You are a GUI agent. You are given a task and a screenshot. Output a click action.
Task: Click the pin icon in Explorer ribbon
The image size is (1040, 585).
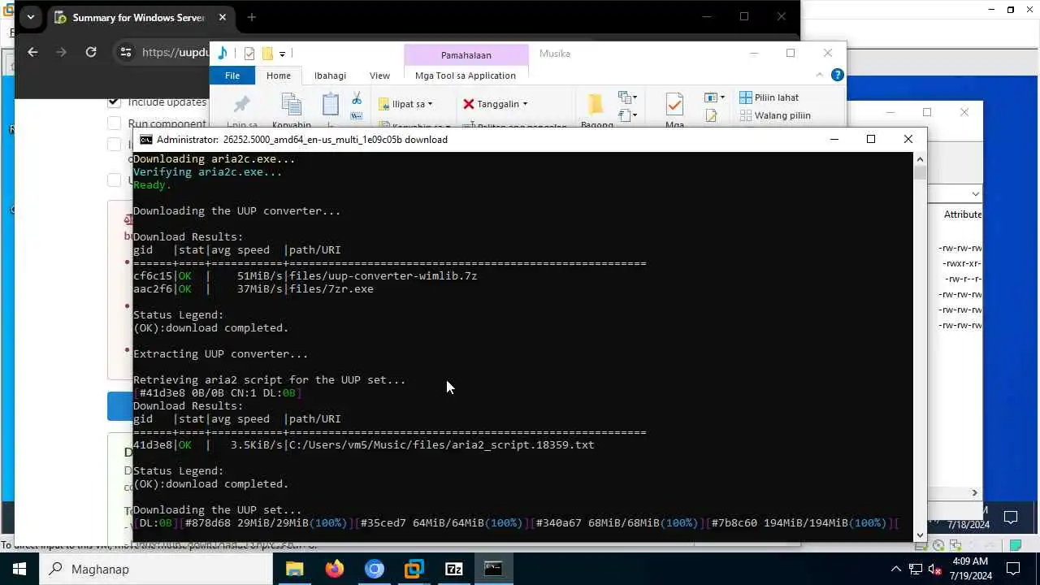pos(241,105)
